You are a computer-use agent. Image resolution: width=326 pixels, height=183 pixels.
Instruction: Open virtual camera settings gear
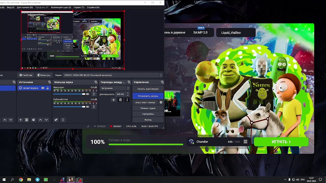[161, 102]
